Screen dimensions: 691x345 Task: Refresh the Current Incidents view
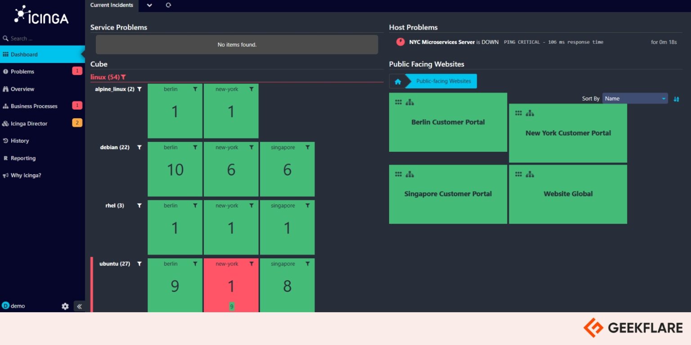click(x=168, y=6)
